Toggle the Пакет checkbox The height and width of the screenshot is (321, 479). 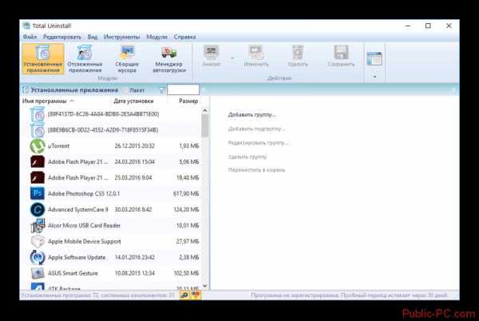coord(125,90)
